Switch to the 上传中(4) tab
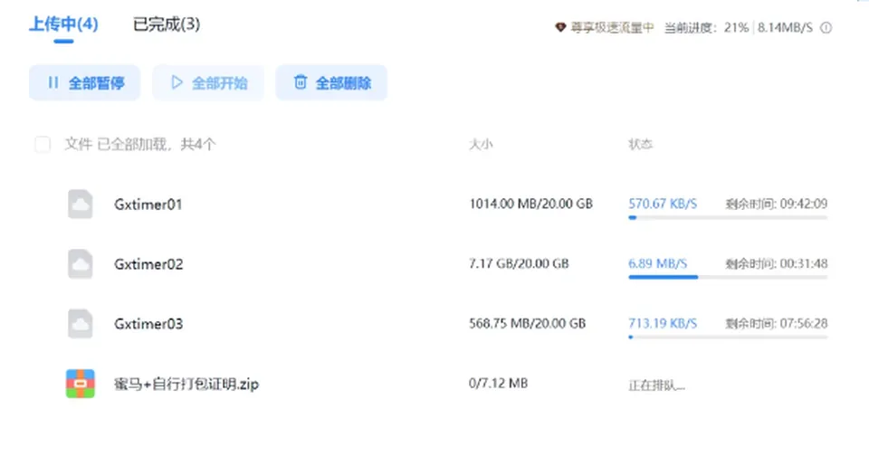Screen dimensions: 869x456 click(x=63, y=24)
